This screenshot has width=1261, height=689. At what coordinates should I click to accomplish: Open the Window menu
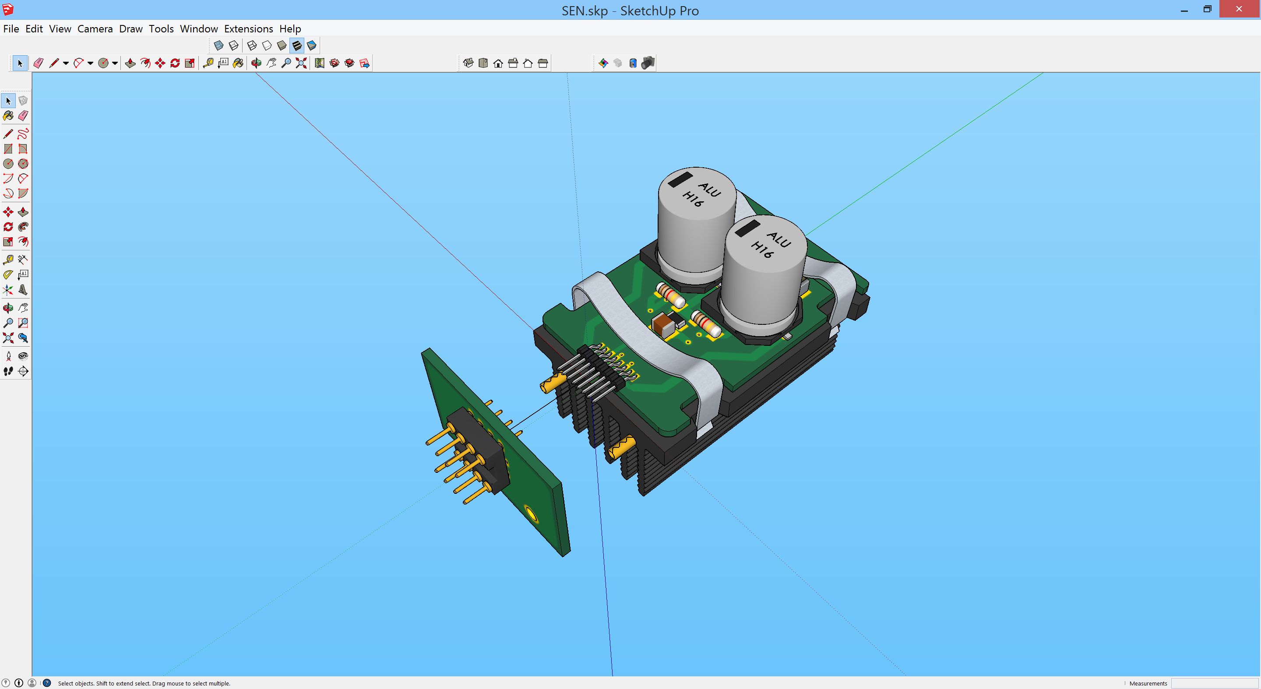[x=199, y=29]
